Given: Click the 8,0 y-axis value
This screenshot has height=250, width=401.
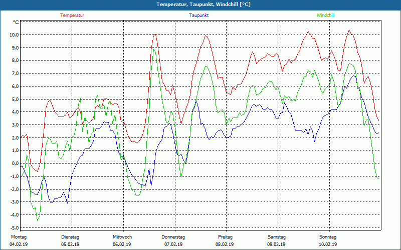Looking at the screenshot, I should pyautogui.click(x=15, y=60).
